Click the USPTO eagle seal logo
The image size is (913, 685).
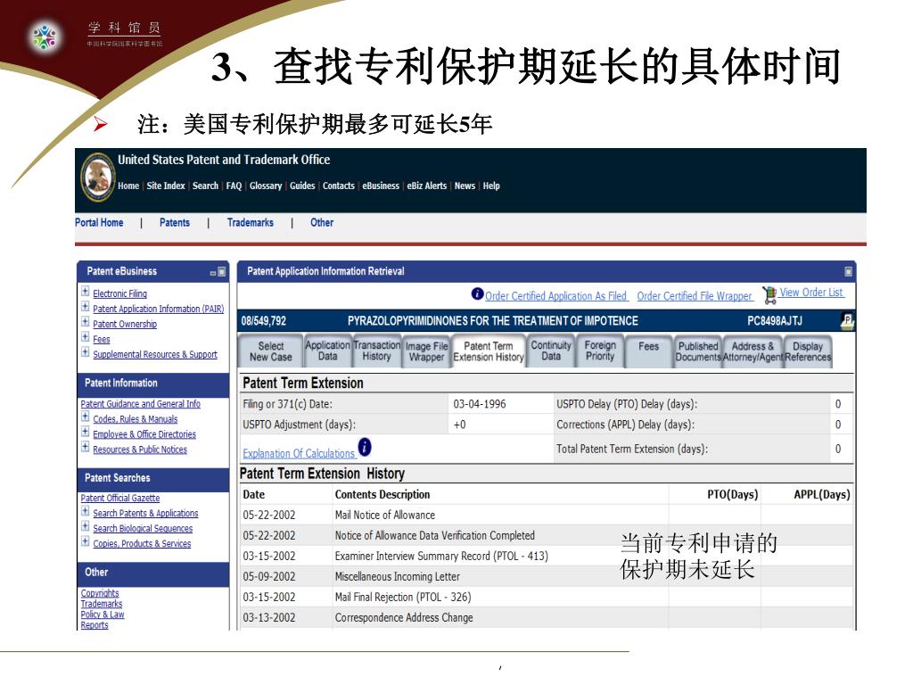click(x=97, y=177)
